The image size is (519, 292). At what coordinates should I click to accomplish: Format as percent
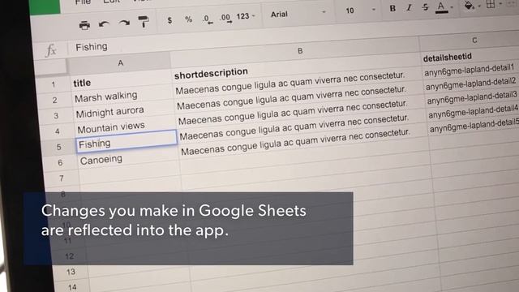pyautogui.click(x=189, y=19)
